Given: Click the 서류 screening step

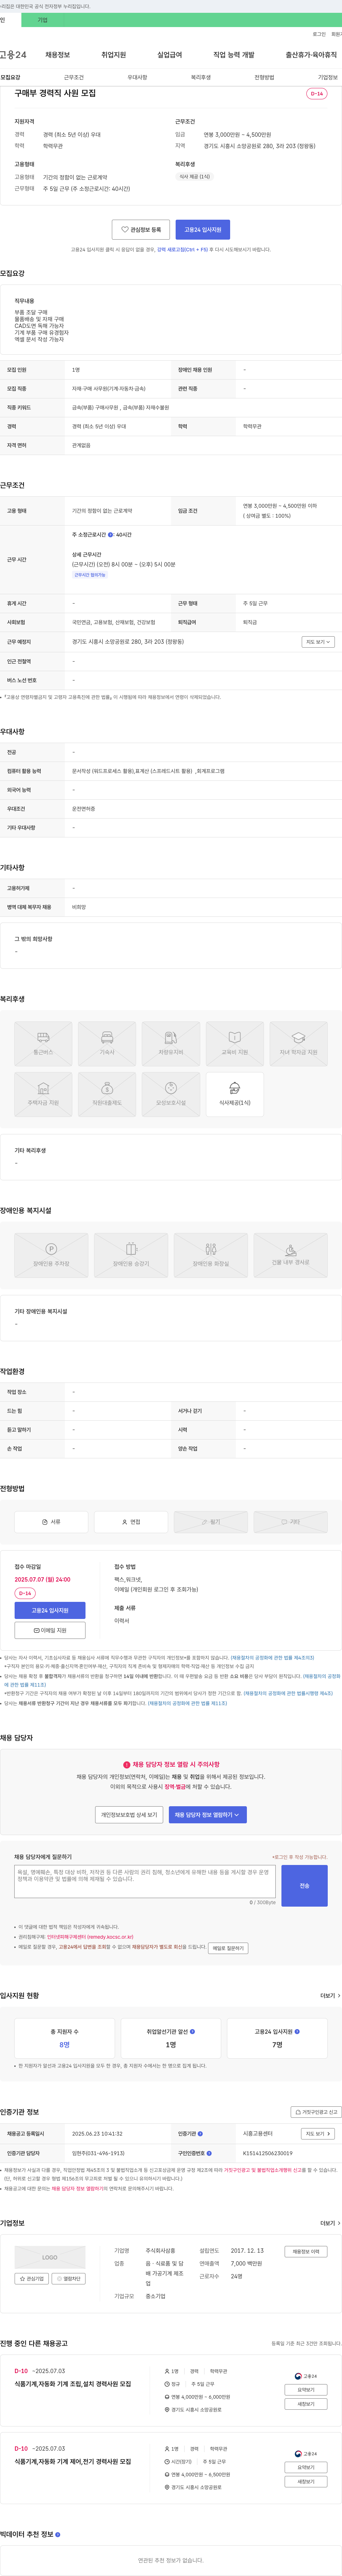Looking at the screenshot, I should 51,1522.
